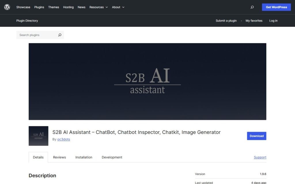Click the Description heading
The width and height of the screenshot is (295, 184).
(x=42, y=176)
